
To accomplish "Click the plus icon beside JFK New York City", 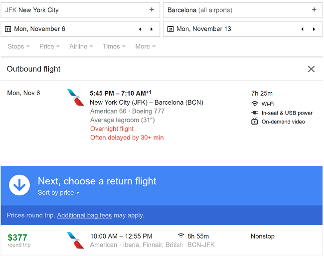I will coord(152,9).
